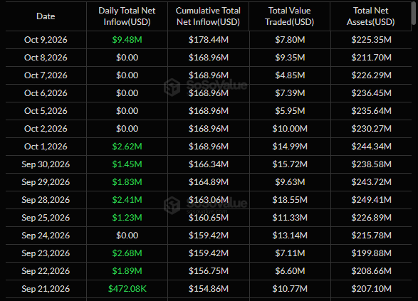This screenshot has height=301, width=418.
Task: Select the $4.85M value traded cell
Action: [290, 75]
